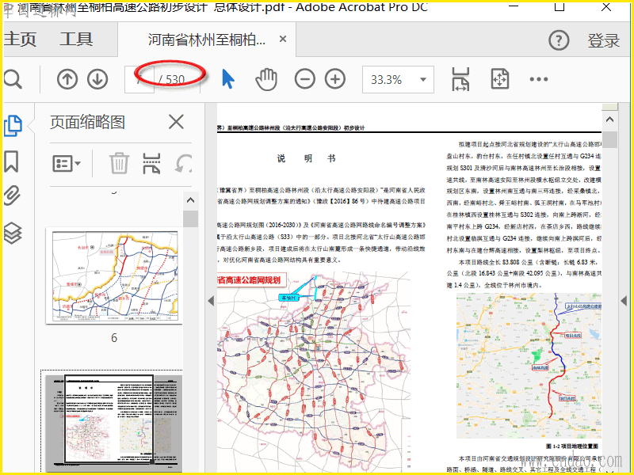Toggle the bookmarks sidebar panel
Image resolution: width=634 pixels, height=475 pixels.
tap(12, 161)
